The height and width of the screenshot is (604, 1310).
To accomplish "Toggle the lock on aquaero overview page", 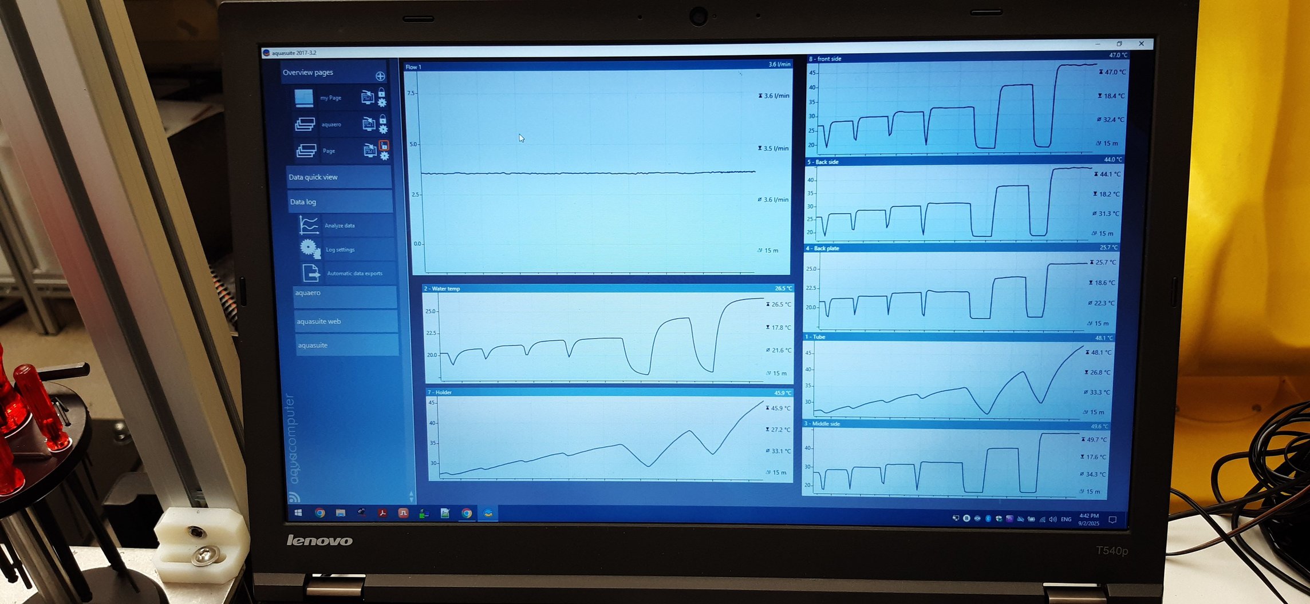I will pyautogui.click(x=382, y=119).
